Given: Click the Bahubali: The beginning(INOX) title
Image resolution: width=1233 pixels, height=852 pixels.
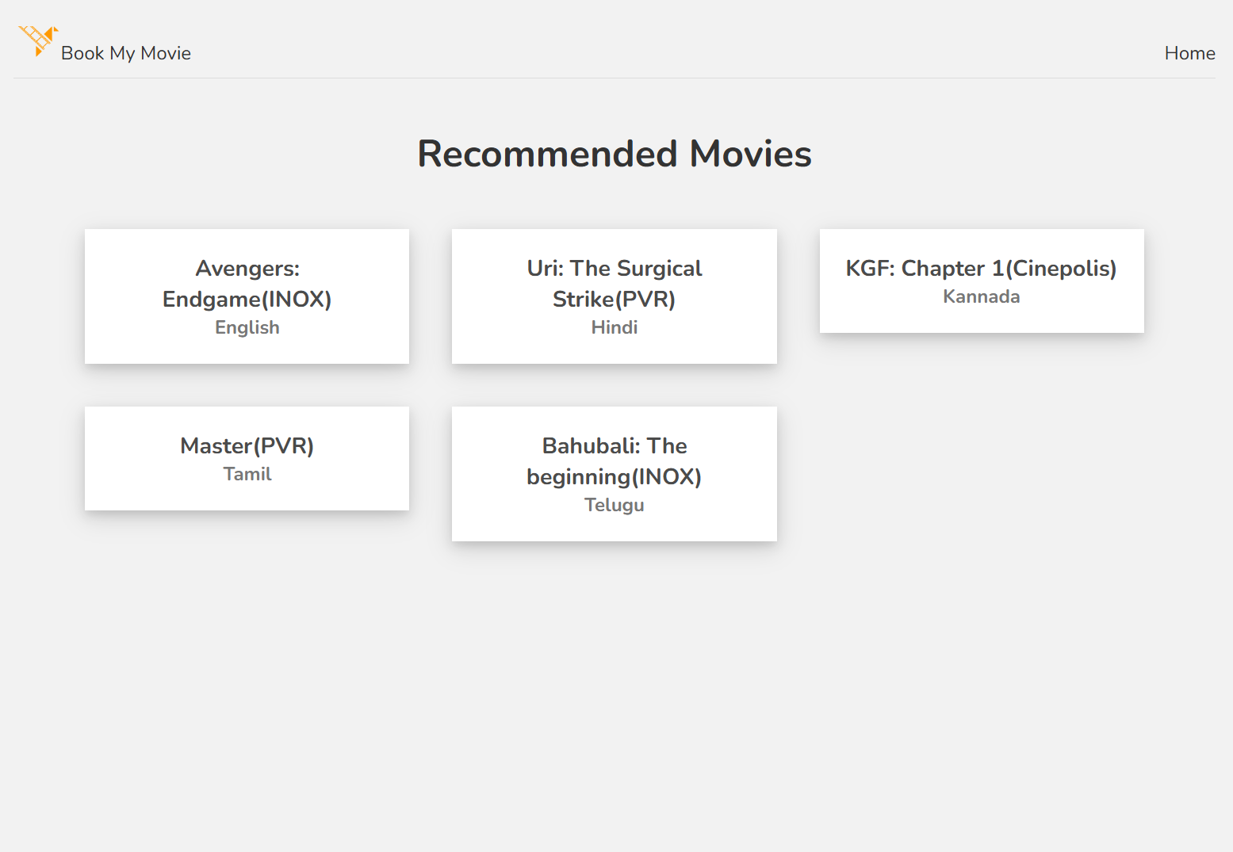Looking at the screenshot, I should pyautogui.click(x=615, y=461).
